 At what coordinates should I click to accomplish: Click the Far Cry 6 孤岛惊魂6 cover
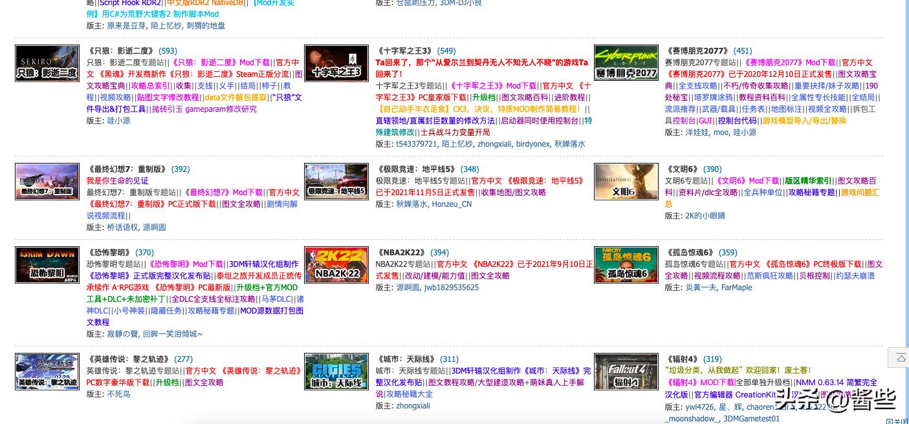tap(626, 264)
